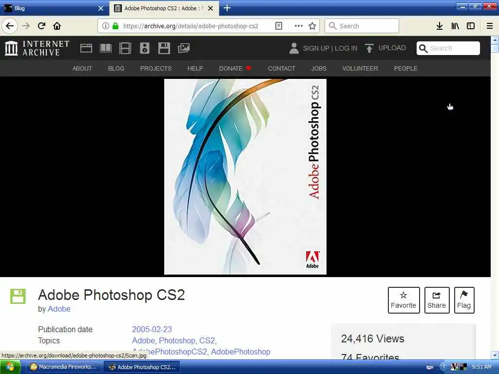This screenshot has height=374, width=499.
Task: Click the LOG IN link
Action: coord(346,48)
